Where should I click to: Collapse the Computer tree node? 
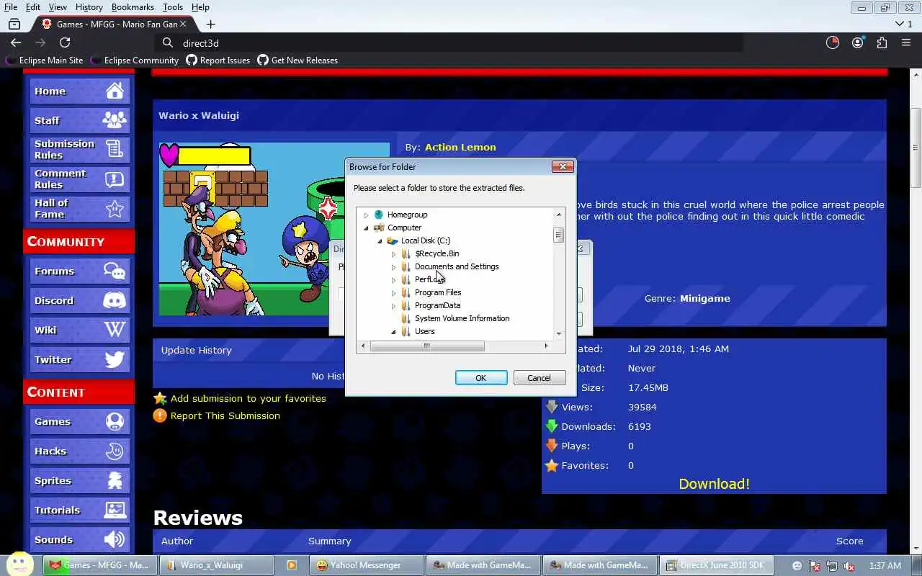coord(366,228)
